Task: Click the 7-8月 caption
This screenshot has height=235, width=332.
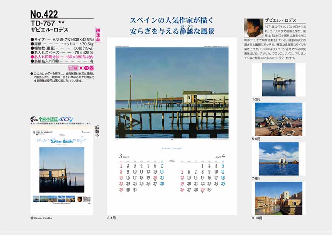Action: pyautogui.click(x=256, y=179)
